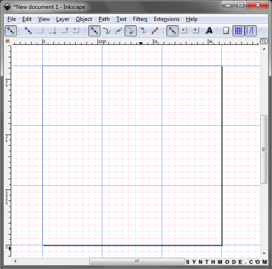
Task: Toggle snap to smooth nodes icon
Action: point(143,31)
